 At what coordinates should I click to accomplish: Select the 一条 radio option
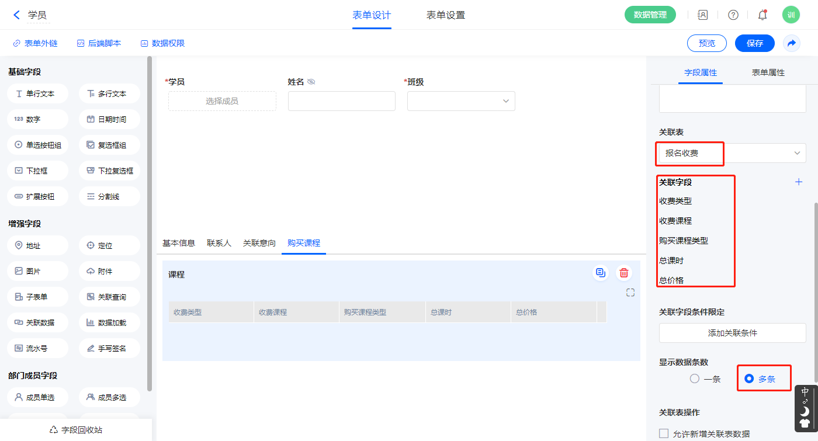click(695, 379)
